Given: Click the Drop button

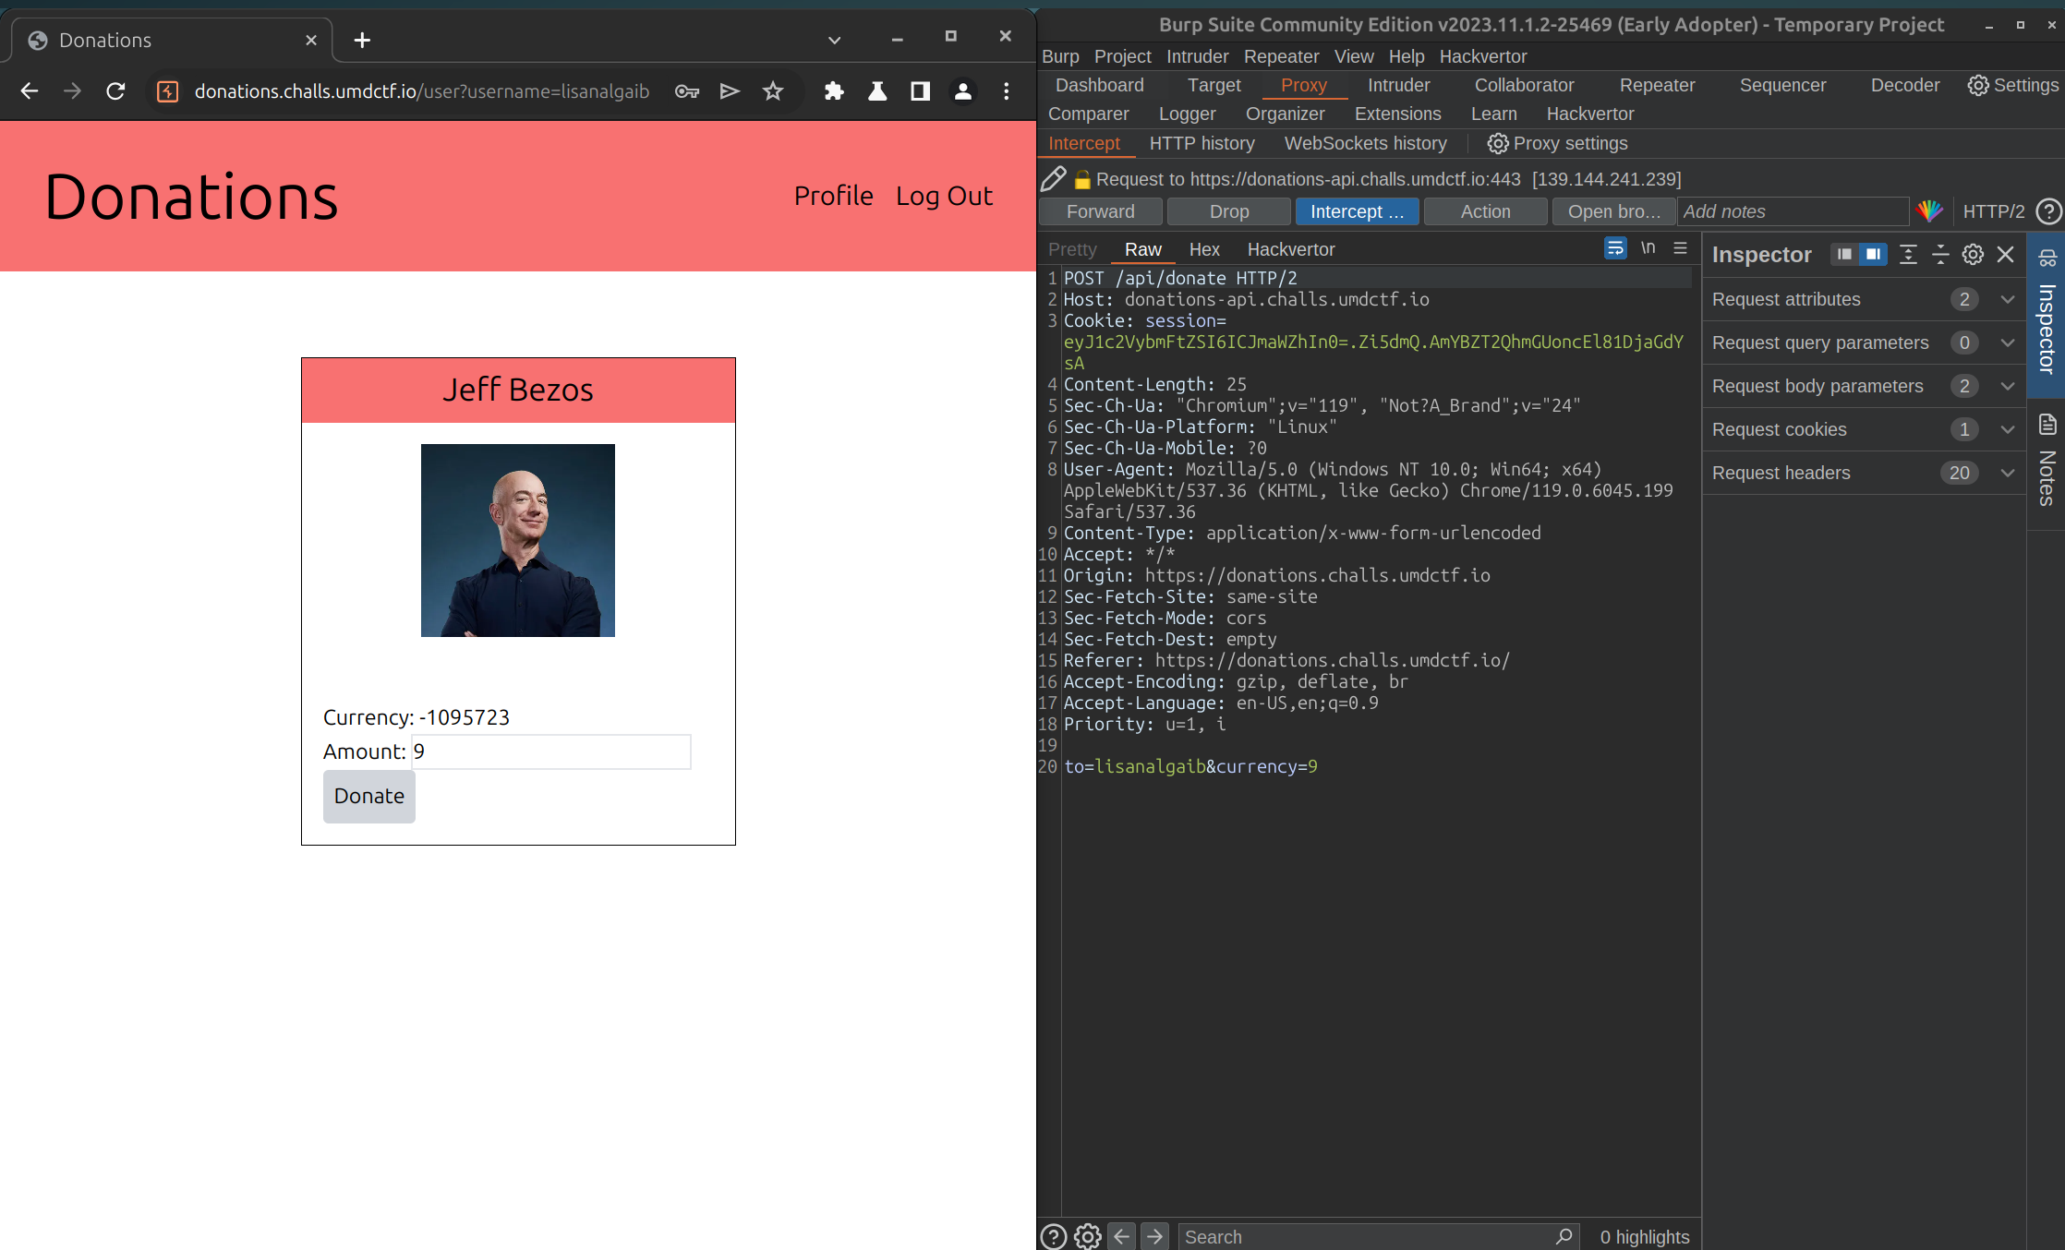Looking at the screenshot, I should pyautogui.click(x=1228, y=211).
